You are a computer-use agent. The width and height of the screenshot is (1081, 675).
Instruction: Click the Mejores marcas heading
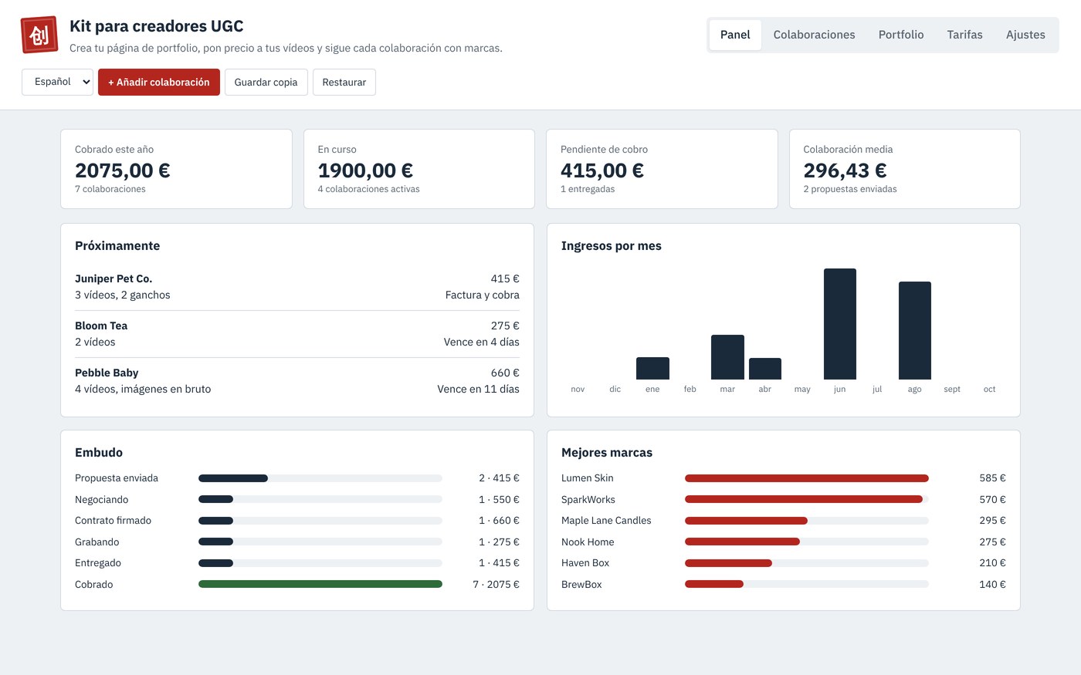607,453
